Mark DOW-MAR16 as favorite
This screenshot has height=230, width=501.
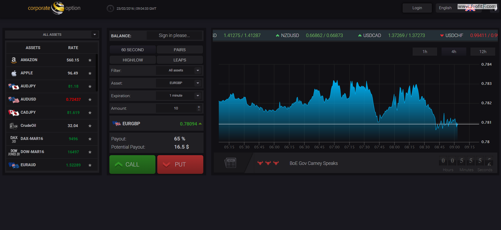[x=90, y=152]
